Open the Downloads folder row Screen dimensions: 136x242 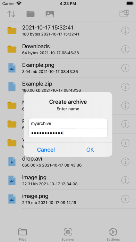tap(68, 49)
